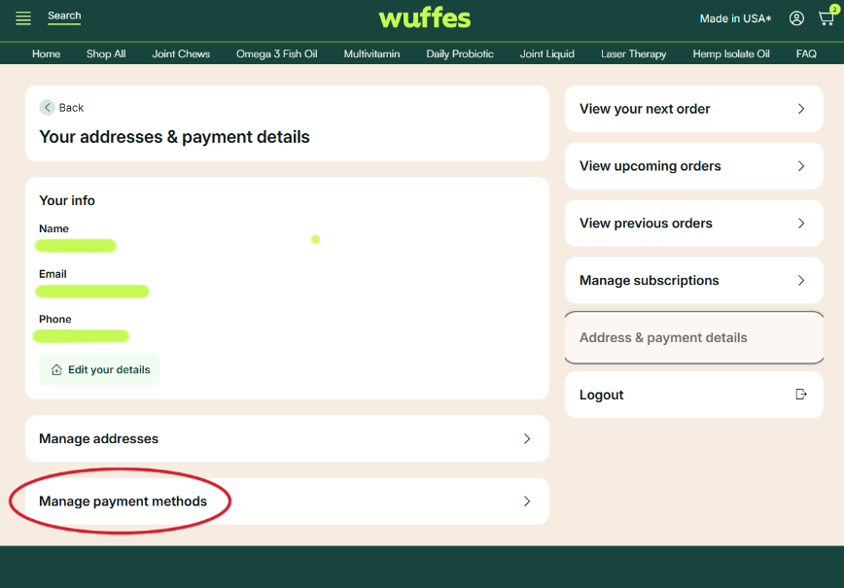Click chevron beside View upcoming orders

click(801, 166)
